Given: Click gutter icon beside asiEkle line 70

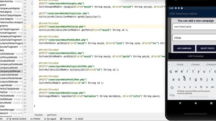Looking at the screenshot, I should pyautogui.click(x=32, y=53).
